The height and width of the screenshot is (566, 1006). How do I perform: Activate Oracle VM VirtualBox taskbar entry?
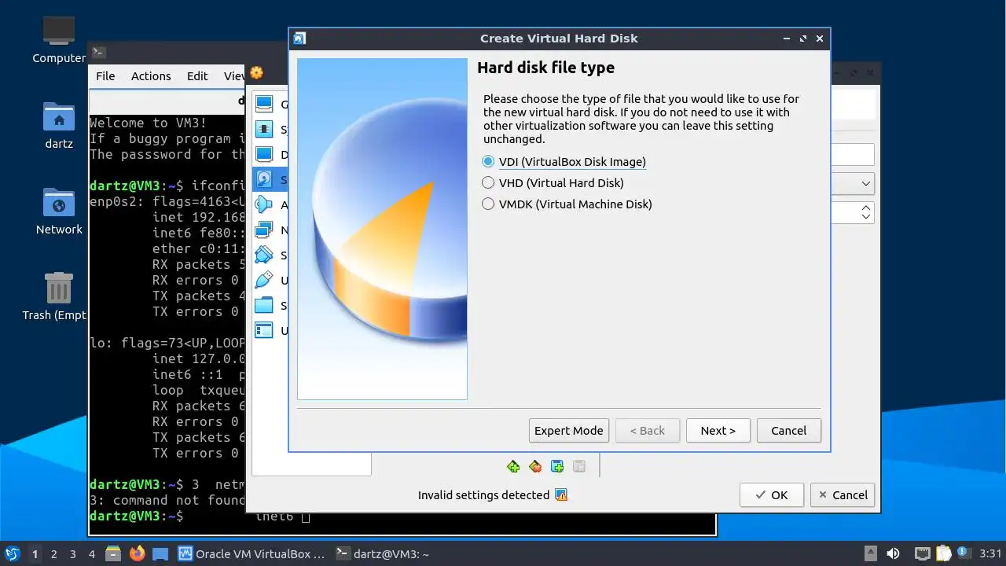coord(251,553)
